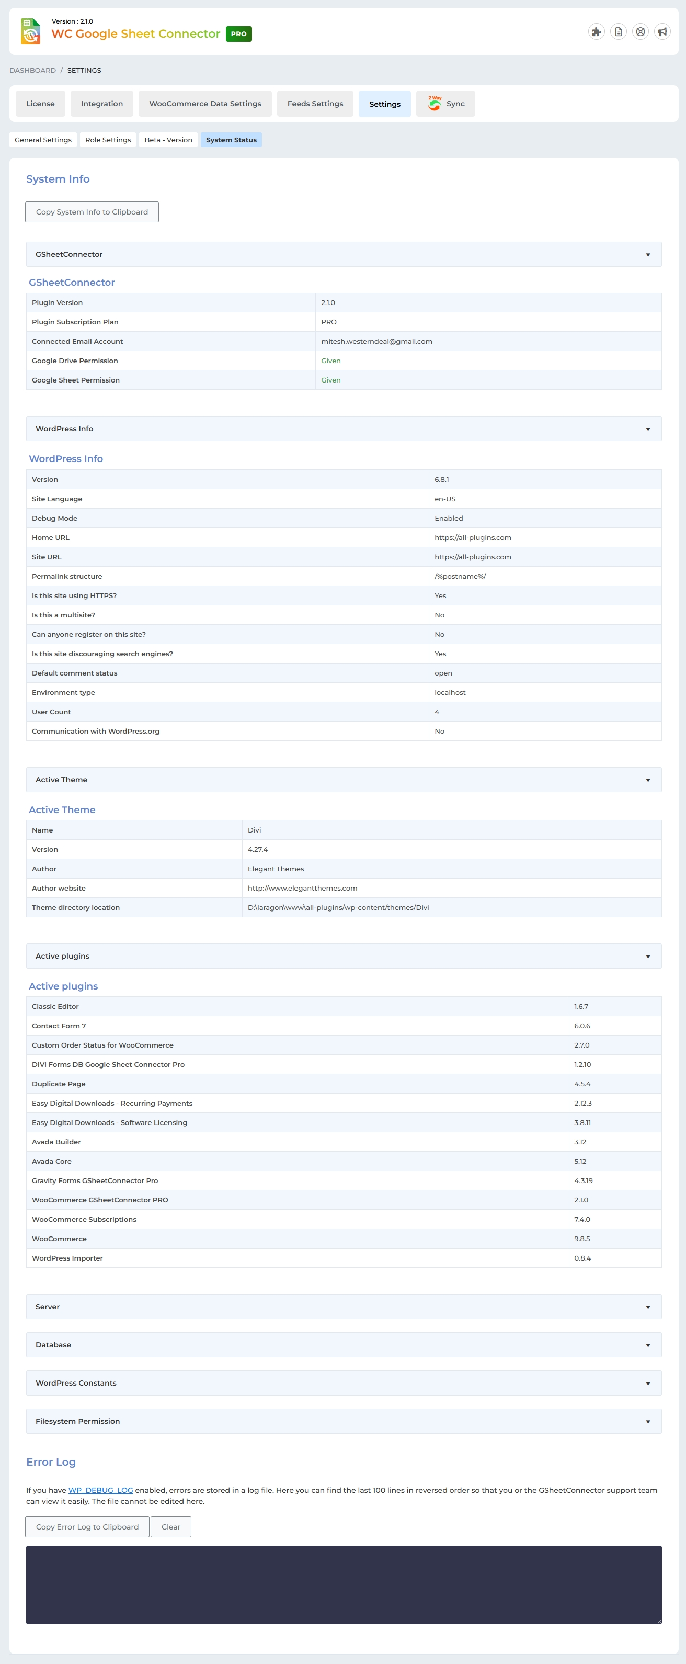Open the Role Settings sub-tab
Viewport: 686px width, 1664px height.
point(108,140)
